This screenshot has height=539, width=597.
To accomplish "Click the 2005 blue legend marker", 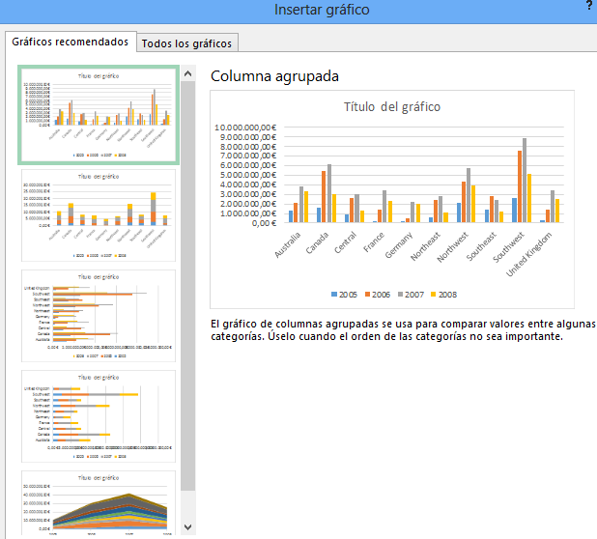I will (x=333, y=295).
